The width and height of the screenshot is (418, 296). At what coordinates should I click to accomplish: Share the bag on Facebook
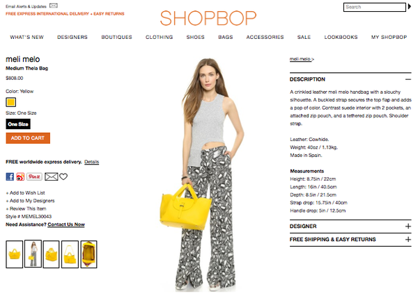click(x=10, y=176)
